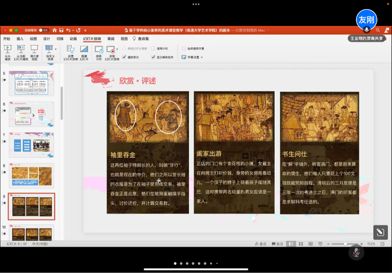Click Fit slide to window icon

click(x=382, y=244)
